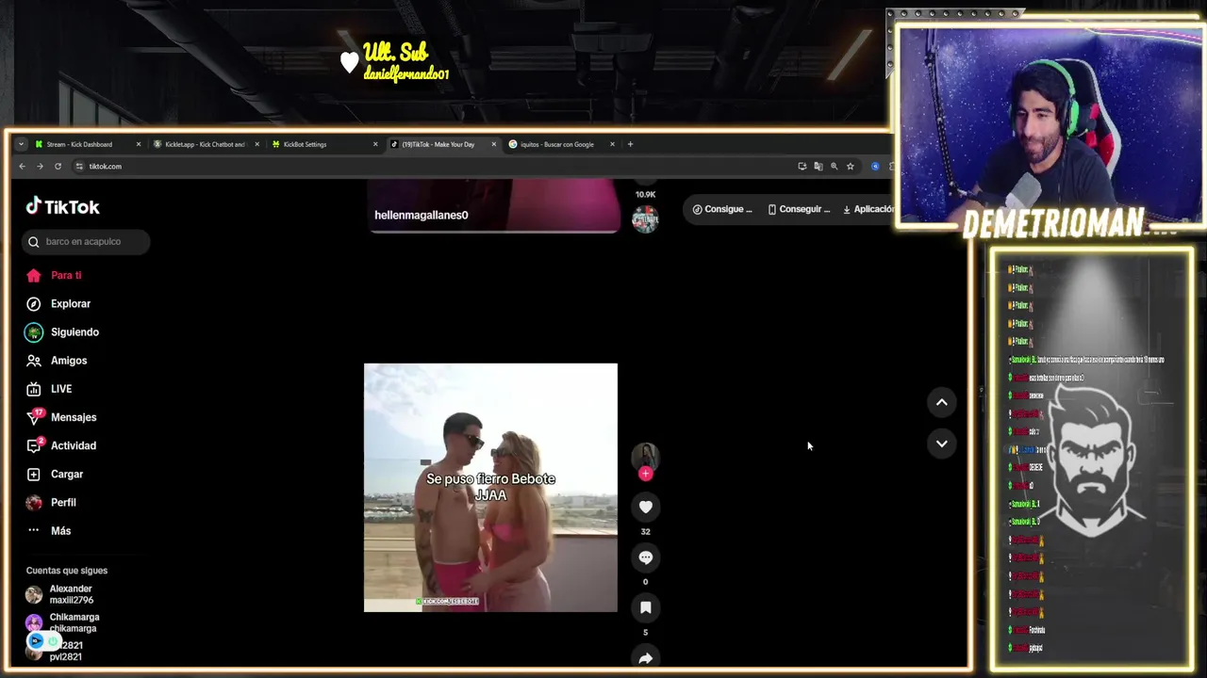Open the avatar beside hellenmagallanes0 video
Viewport: 1207px width, 678px height.
point(645,219)
